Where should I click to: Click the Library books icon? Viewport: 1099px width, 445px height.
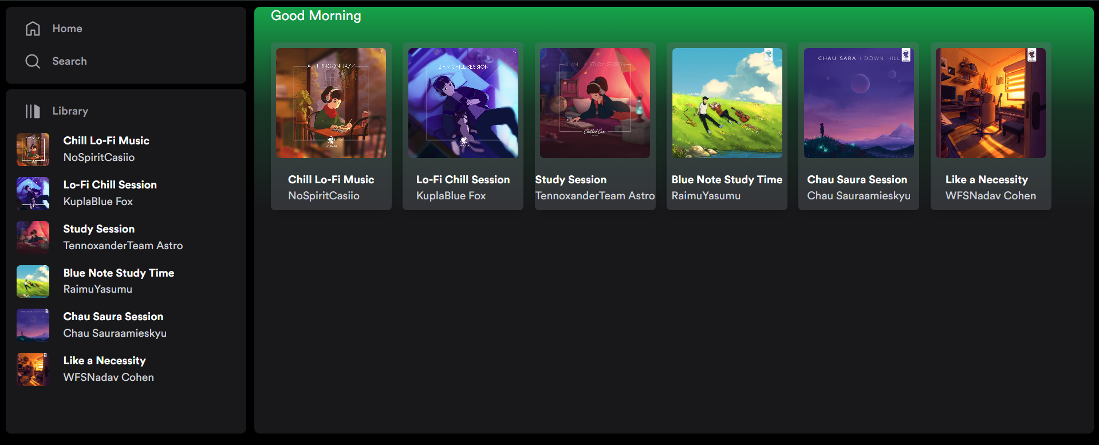(x=33, y=111)
